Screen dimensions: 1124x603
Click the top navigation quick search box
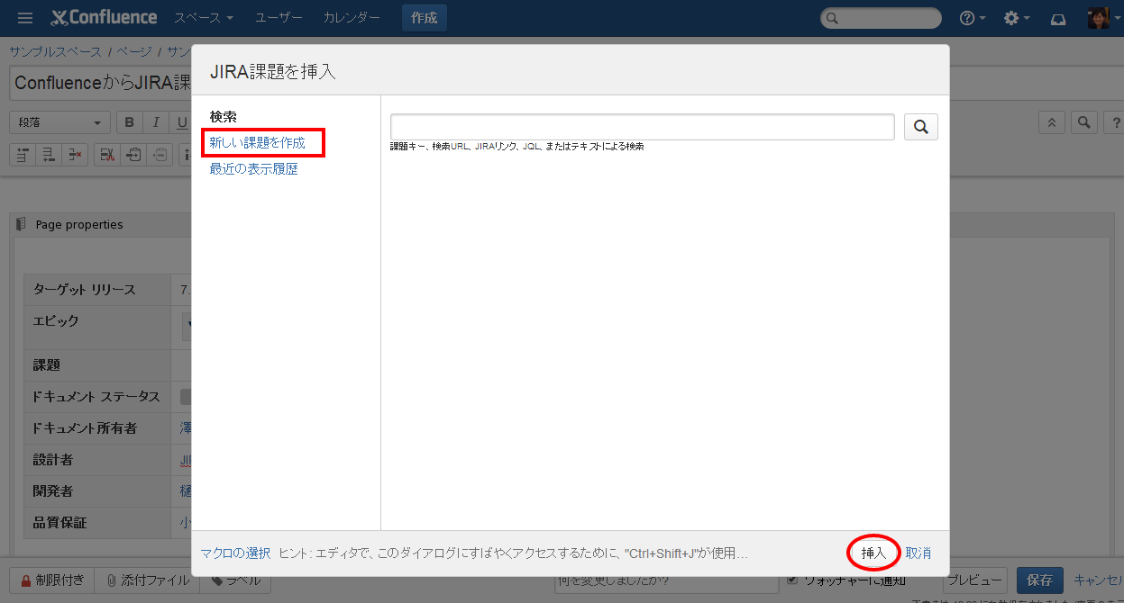pyautogui.click(x=881, y=18)
